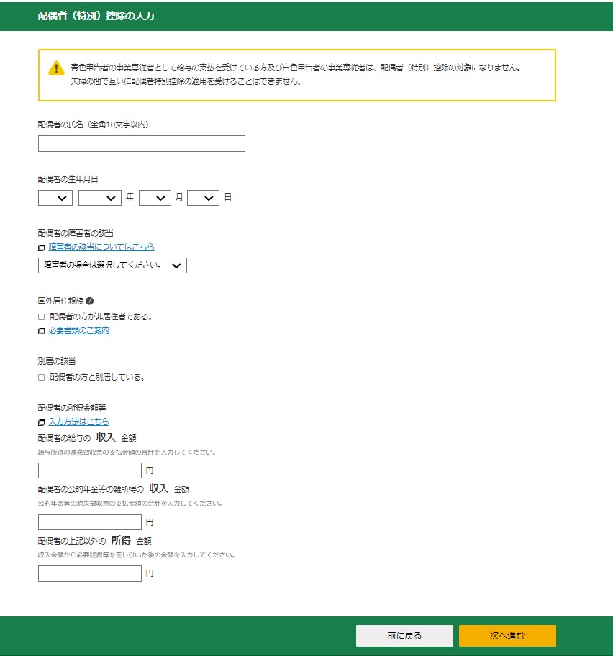Select the birth day dropdown before 日
Screen dimensions: 613x656
[x=203, y=198]
